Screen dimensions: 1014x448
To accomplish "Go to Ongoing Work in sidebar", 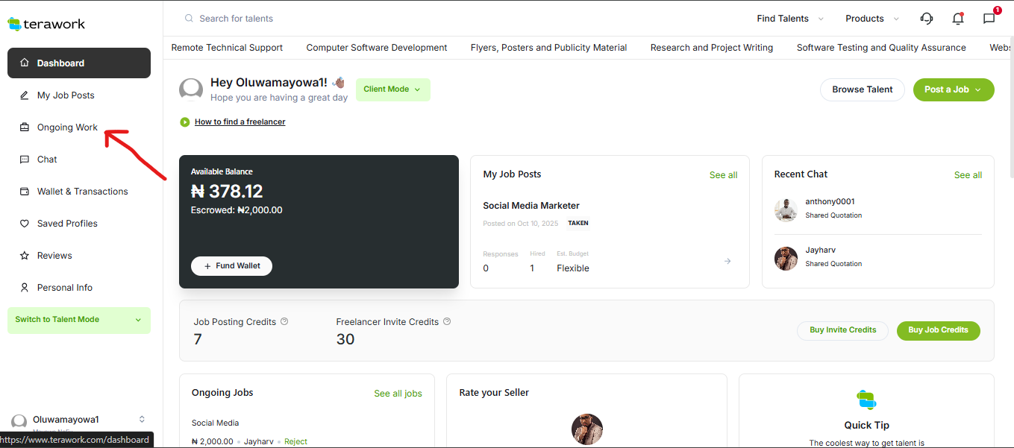I will (x=67, y=127).
